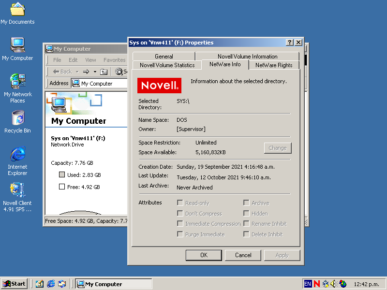The image size is (387, 290).
Task: Click the Apply button
Action: [282, 255]
